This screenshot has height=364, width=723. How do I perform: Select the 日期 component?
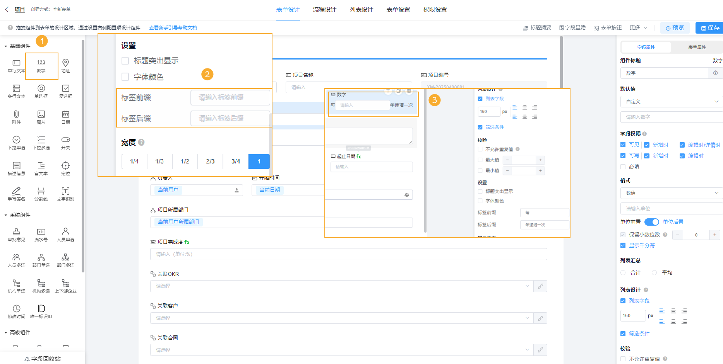tap(65, 117)
